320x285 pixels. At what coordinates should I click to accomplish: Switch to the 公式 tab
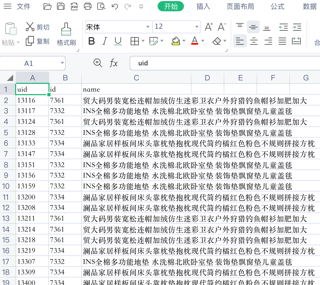click(277, 6)
